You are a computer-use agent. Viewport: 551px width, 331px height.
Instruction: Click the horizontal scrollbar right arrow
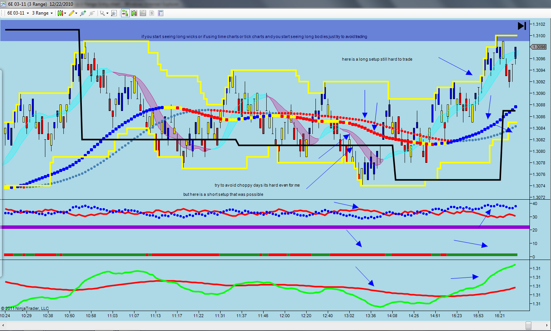click(548, 325)
